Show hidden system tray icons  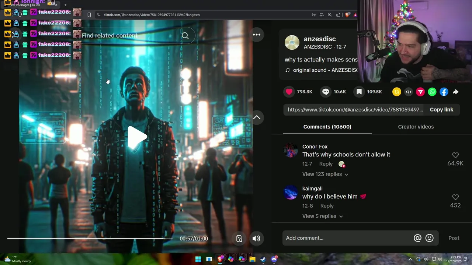[410, 259]
